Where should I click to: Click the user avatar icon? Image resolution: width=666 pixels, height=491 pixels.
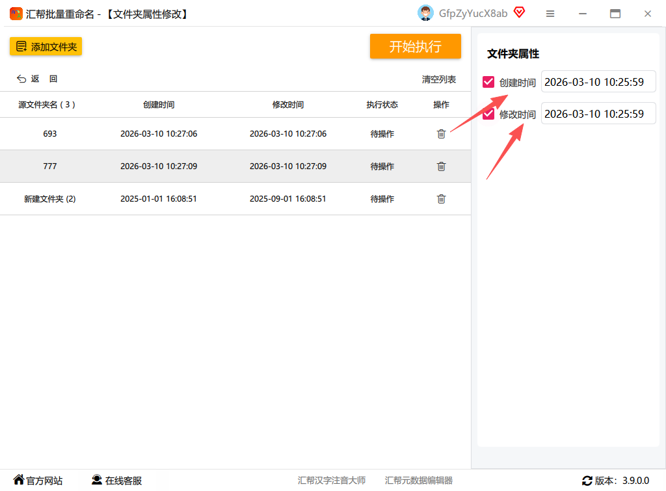[x=425, y=13]
